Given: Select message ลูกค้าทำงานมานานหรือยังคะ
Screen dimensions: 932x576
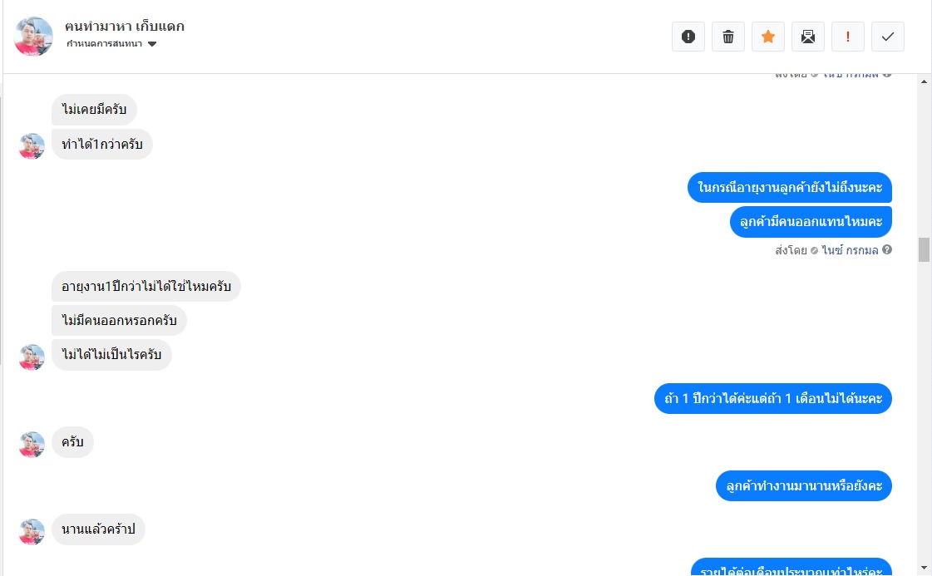Looking at the screenshot, I should point(804,485).
